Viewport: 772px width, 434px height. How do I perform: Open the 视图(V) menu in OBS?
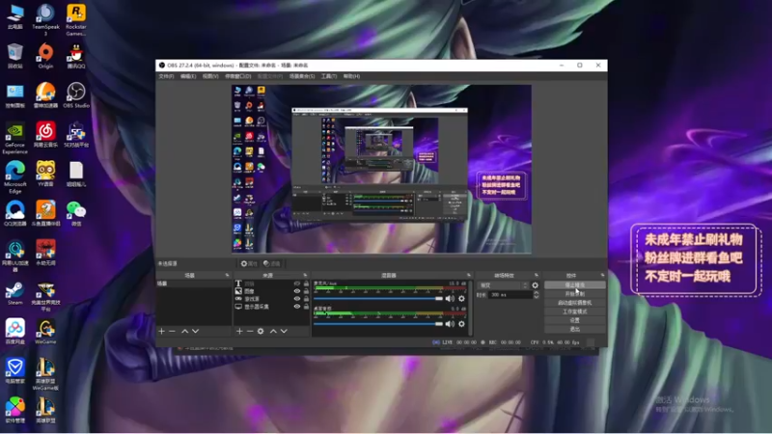pyautogui.click(x=210, y=76)
